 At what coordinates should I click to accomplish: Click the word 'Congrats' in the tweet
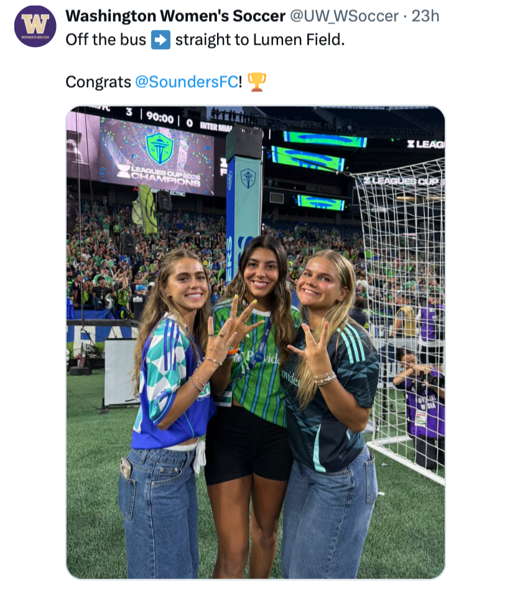[98, 82]
